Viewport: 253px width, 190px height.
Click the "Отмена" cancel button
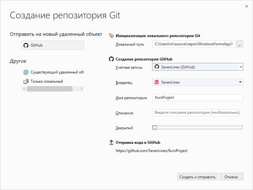[x=231, y=177]
